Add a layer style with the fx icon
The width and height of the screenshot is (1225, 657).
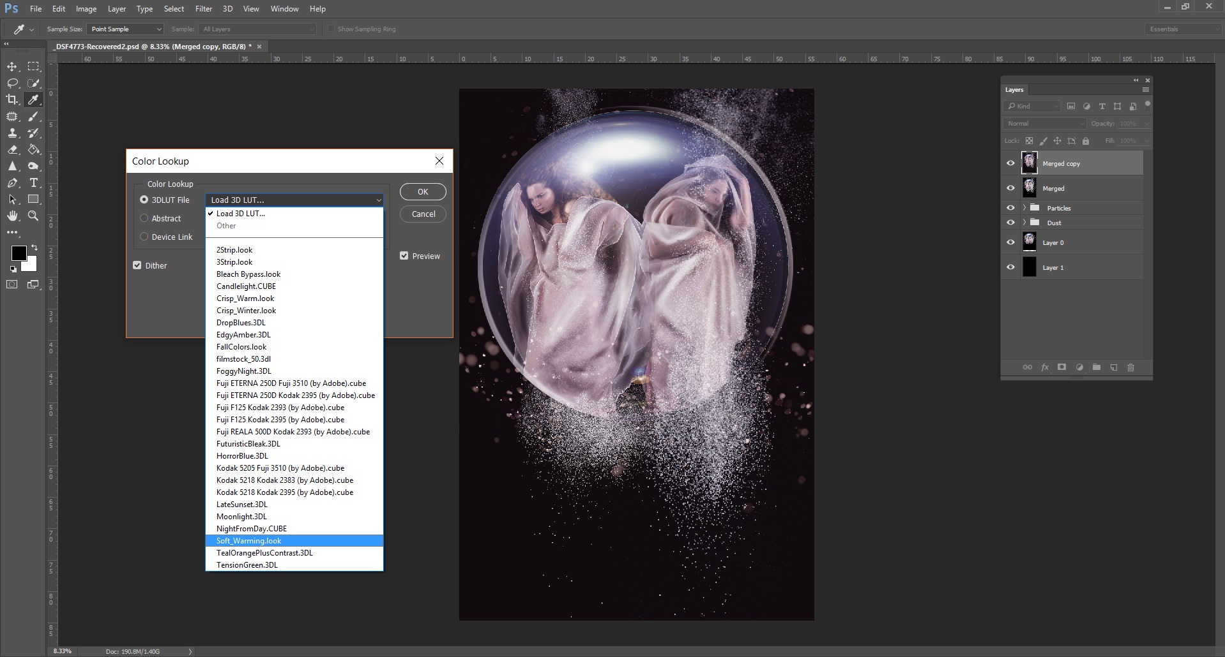(1045, 367)
